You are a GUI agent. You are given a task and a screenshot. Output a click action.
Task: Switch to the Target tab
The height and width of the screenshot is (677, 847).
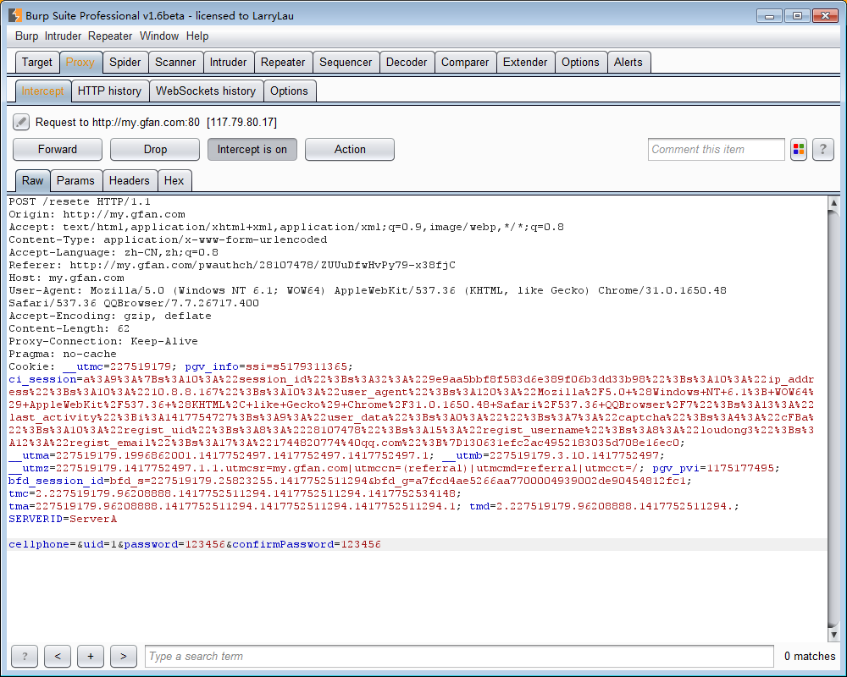pyautogui.click(x=36, y=62)
